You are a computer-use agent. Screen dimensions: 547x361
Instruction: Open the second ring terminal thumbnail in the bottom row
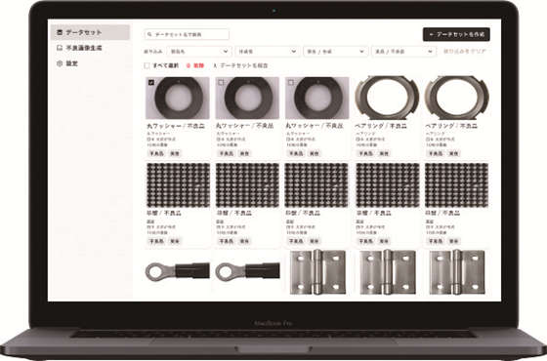[248, 272]
